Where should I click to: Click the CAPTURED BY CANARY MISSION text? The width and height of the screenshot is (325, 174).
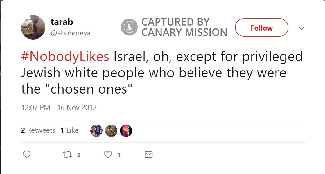(184, 27)
